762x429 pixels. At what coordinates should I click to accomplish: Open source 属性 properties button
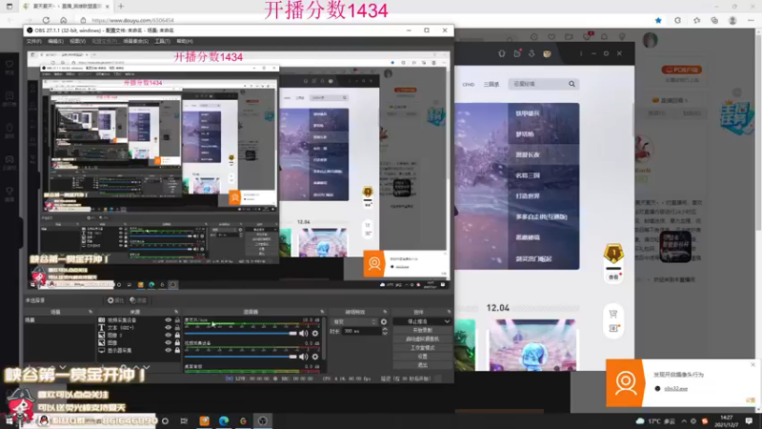click(115, 300)
